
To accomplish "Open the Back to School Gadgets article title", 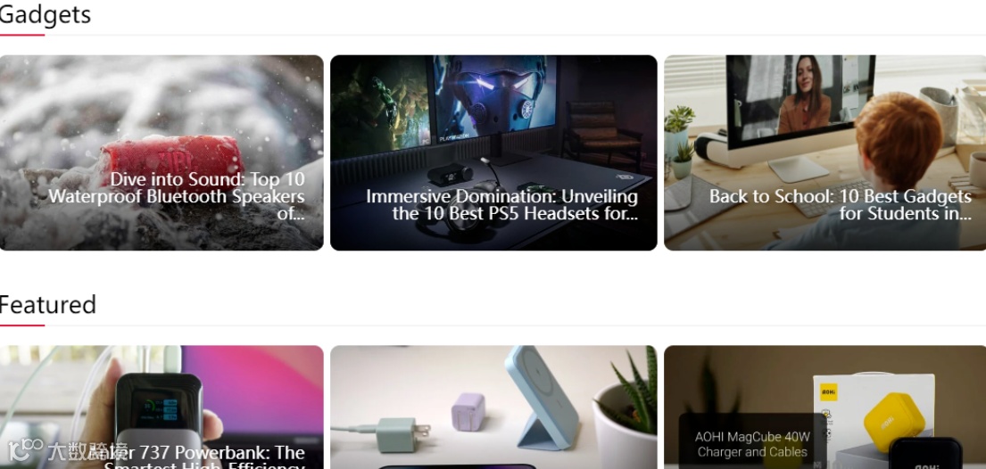I will [x=841, y=205].
